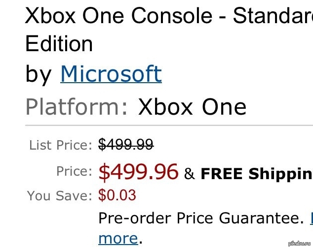Screen dimensions: 313x249
Task: Click the $0.03 savings amount
Action: [117, 195]
